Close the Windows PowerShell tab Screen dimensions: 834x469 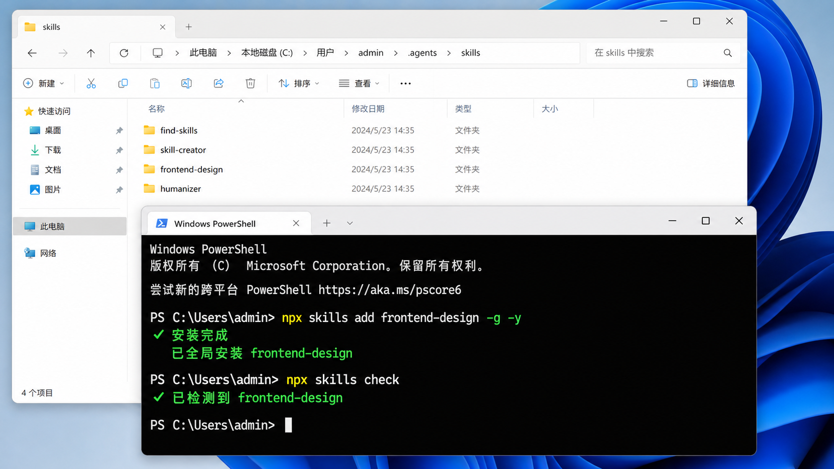(x=296, y=223)
